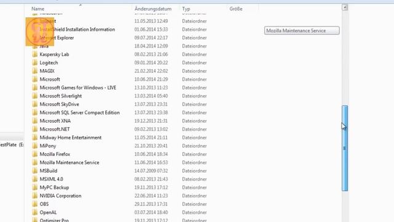The height and width of the screenshot is (222, 394).
Task: Click the date 22.06.2014 11:23
Action: pos(151,195)
